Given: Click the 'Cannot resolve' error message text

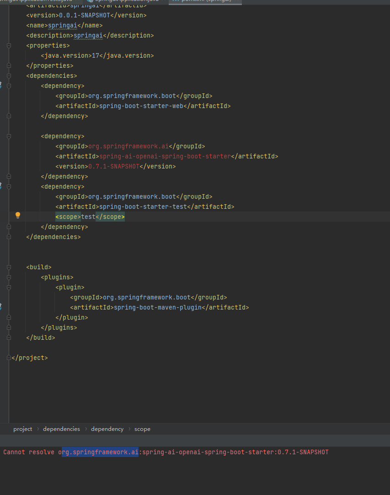Looking at the screenshot, I should (x=166, y=452).
